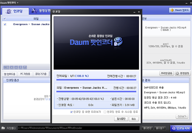This screenshot has width=192, height=133.
Task: Click the 인코딩 속도 0.0x value
Action: [91, 105]
